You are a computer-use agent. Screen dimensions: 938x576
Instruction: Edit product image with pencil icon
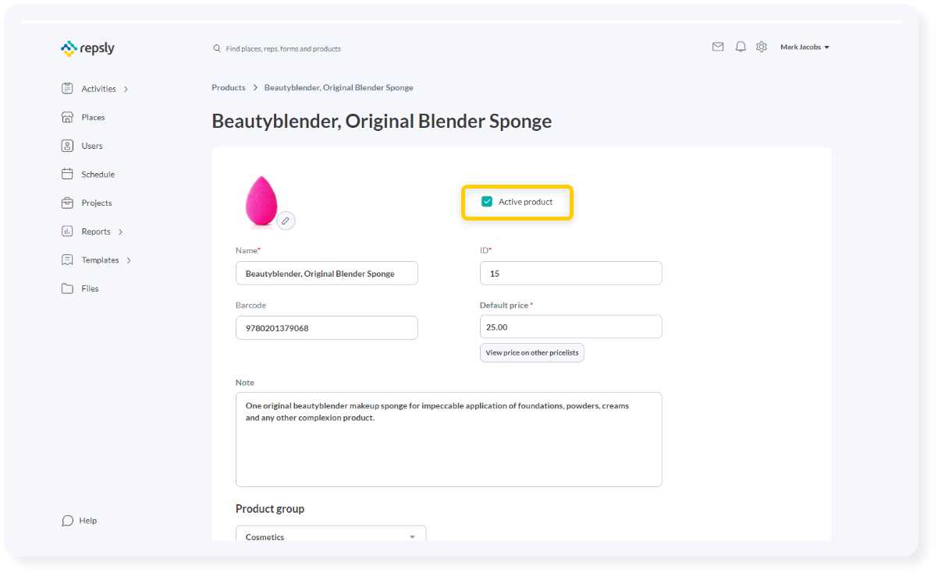[x=286, y=221]
